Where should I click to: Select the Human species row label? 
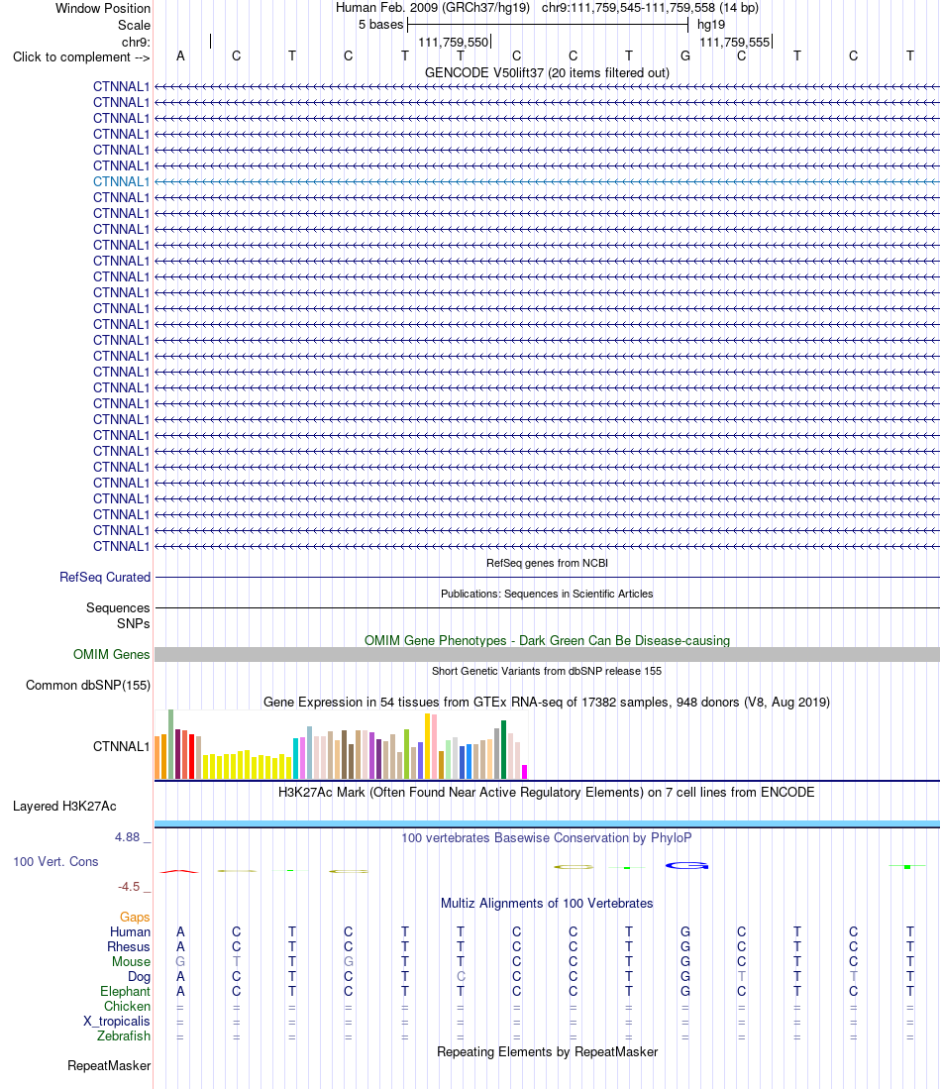pyautogui.click(x=130, y=931)
